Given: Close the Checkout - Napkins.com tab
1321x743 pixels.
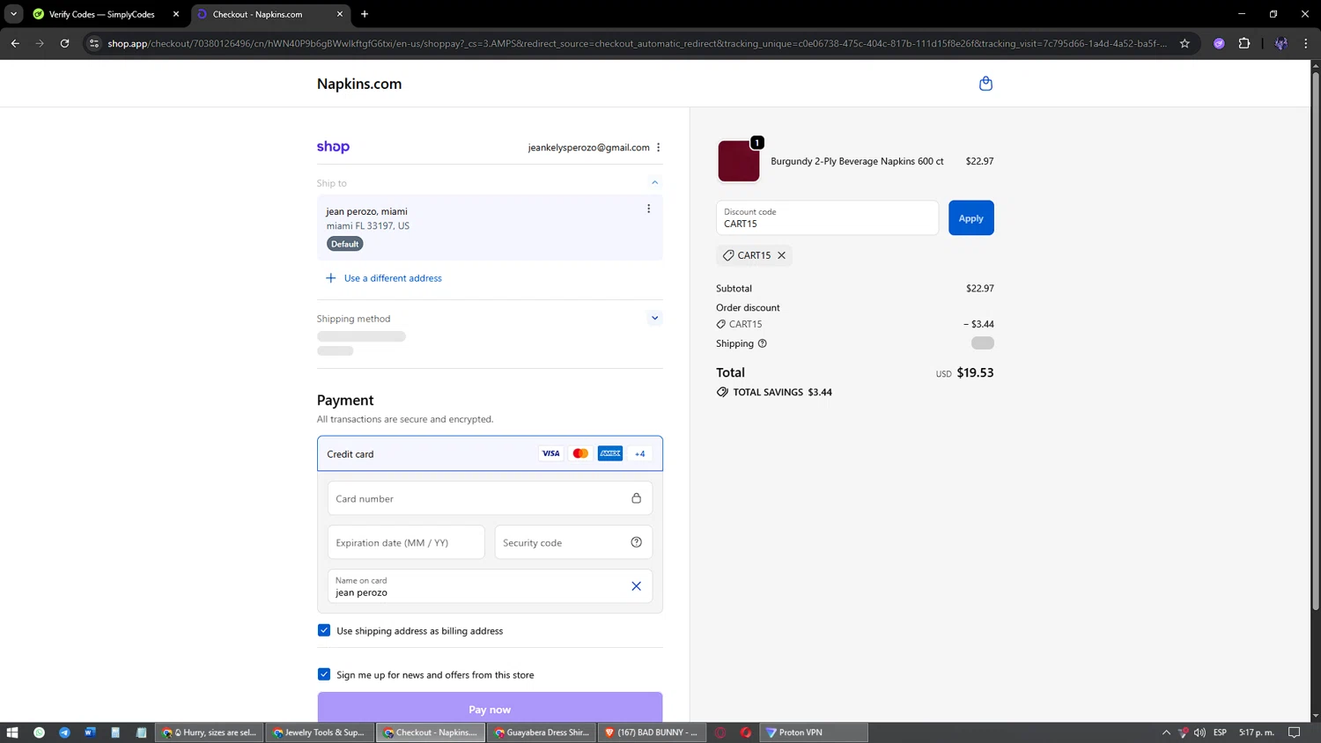Looking at the screenshot, I should click(x=340, y=14).
